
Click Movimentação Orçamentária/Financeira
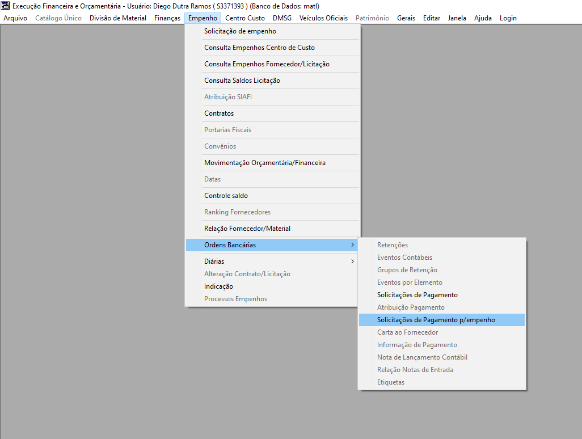(265, 163)
